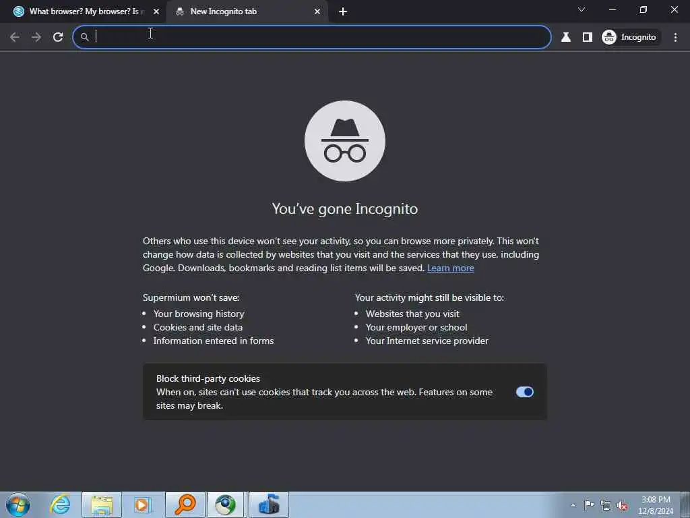Open the Incognito profile button

(x=630, y=37)
